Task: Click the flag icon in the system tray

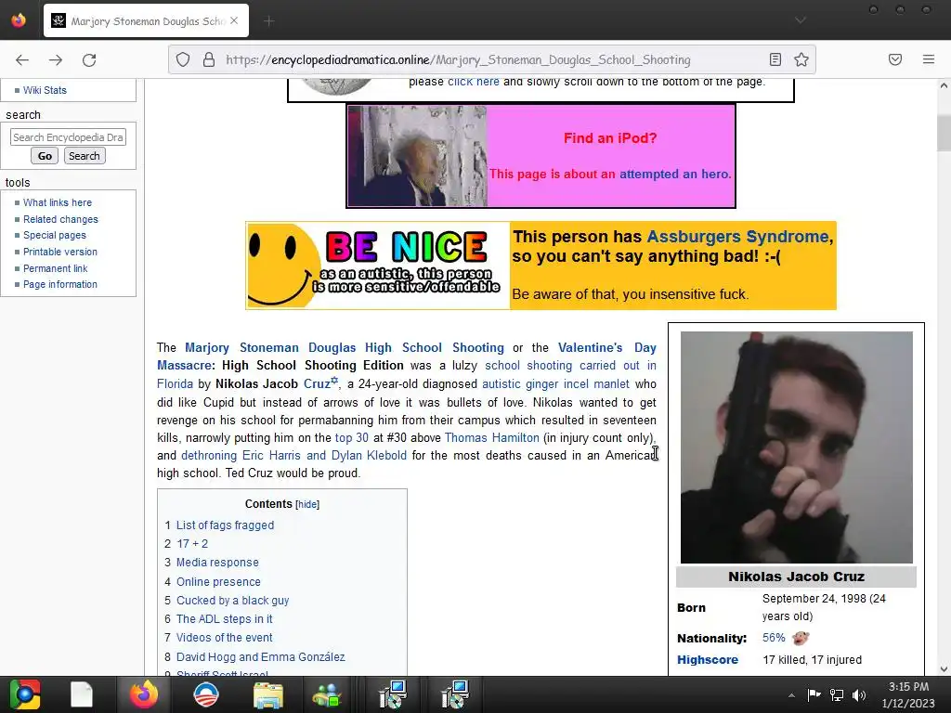Action: 814,694
